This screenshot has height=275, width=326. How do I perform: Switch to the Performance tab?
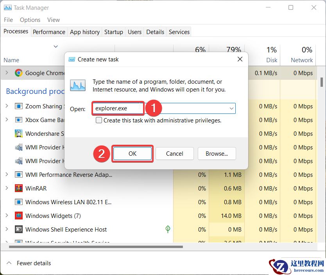coord(49,32)
